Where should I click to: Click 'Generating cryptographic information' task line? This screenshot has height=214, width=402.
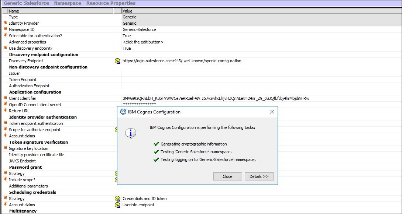tap(193, 144)
